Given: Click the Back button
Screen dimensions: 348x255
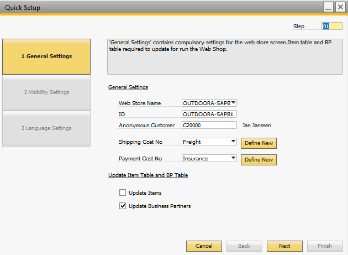Looking at the screenshot, I should tap(244, 246).
